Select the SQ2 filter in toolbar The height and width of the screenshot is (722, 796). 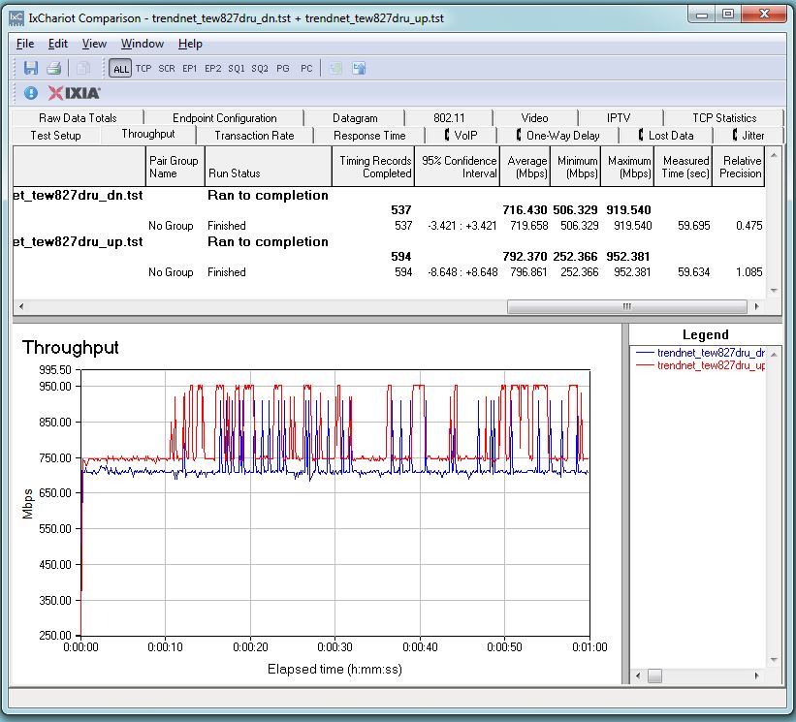(x=260, y=68)
